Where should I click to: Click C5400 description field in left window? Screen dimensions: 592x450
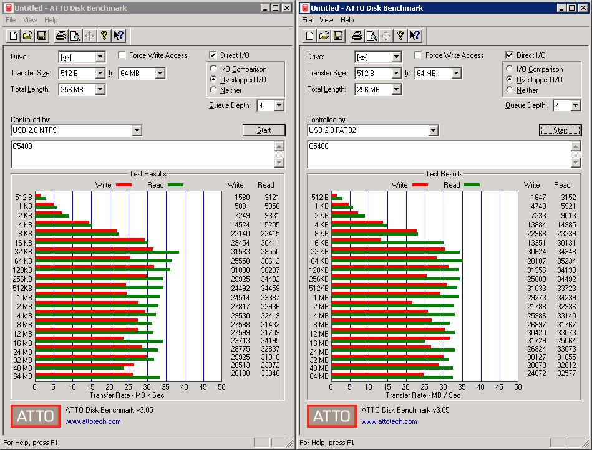click(143, 155)
